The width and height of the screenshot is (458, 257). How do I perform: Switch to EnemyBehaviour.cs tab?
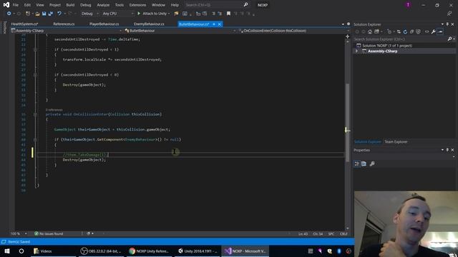(x=149, y=24)
